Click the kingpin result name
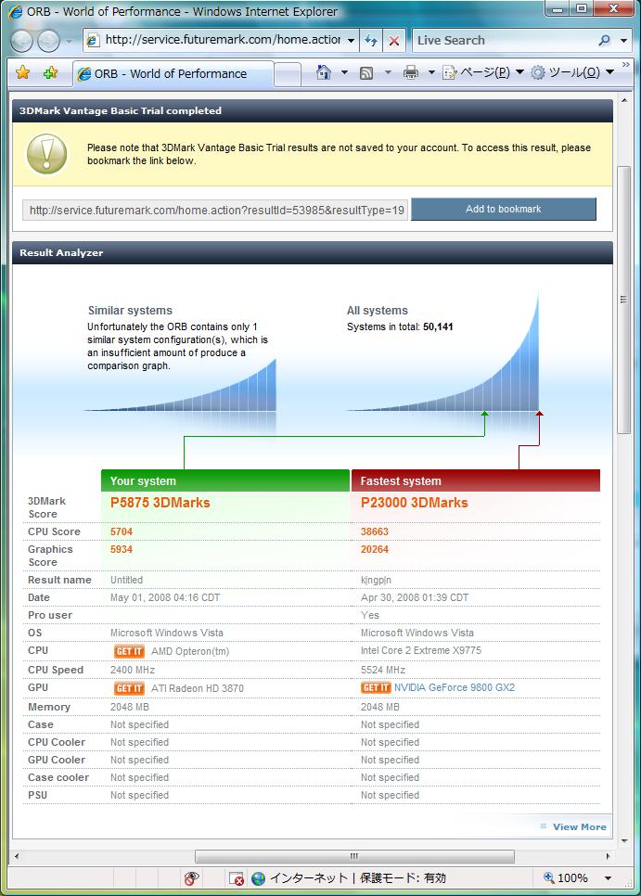 pos(376,580)
